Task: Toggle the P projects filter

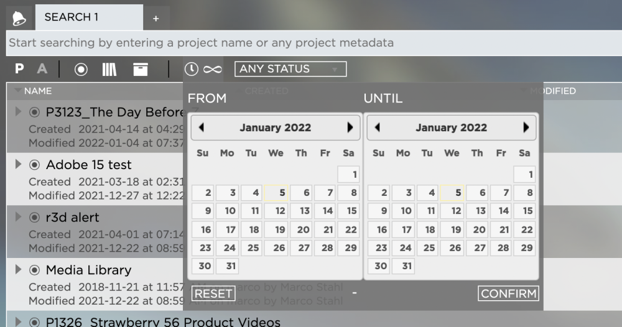Action: [x=19, y=69]
